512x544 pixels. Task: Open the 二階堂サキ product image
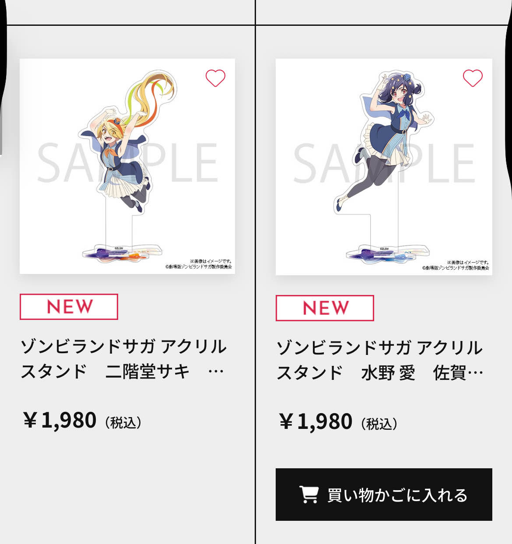[x=127, y=166]
